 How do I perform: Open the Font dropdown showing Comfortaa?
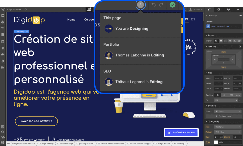(228, 127)
